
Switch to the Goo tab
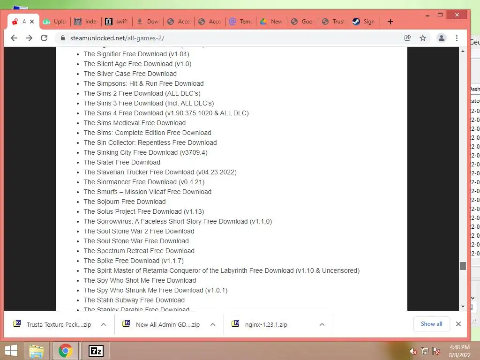pos(302,22)
